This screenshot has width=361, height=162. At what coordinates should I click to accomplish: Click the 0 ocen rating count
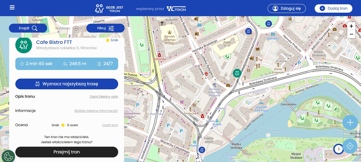pos(73,125)
